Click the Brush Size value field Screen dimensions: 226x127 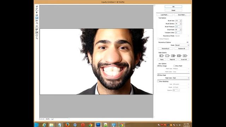[x=177, y=21]
